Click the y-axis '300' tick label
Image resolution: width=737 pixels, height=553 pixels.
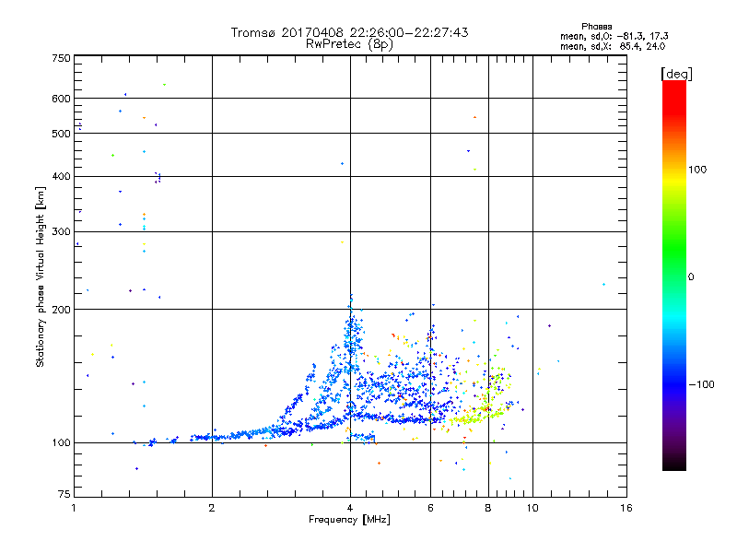pos(61,231)
